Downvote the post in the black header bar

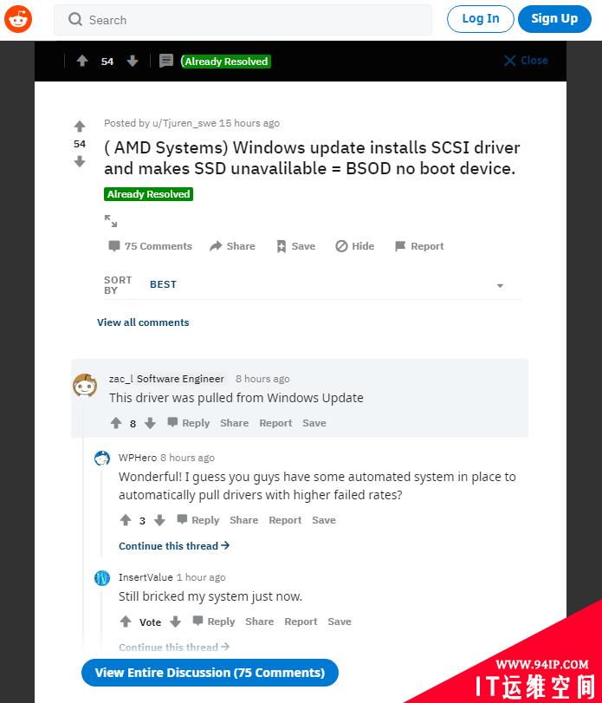[x=133, y=61]
